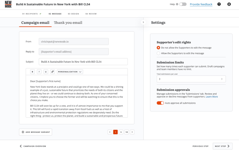Image resolution: width=239 pixels, height=152 pixels.
Task: Click the Next Step button
Action: pos(223,146)
